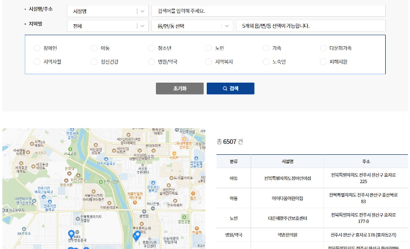
Task: Click the 초기화 reset button
Action: (180, 88)
